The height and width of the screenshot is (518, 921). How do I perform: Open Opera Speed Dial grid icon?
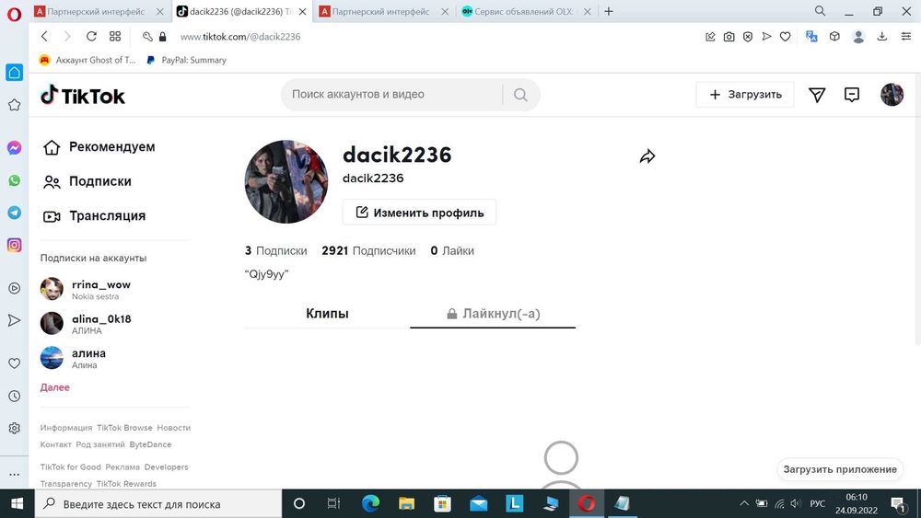pyautogui.click(x=115, y=37)
